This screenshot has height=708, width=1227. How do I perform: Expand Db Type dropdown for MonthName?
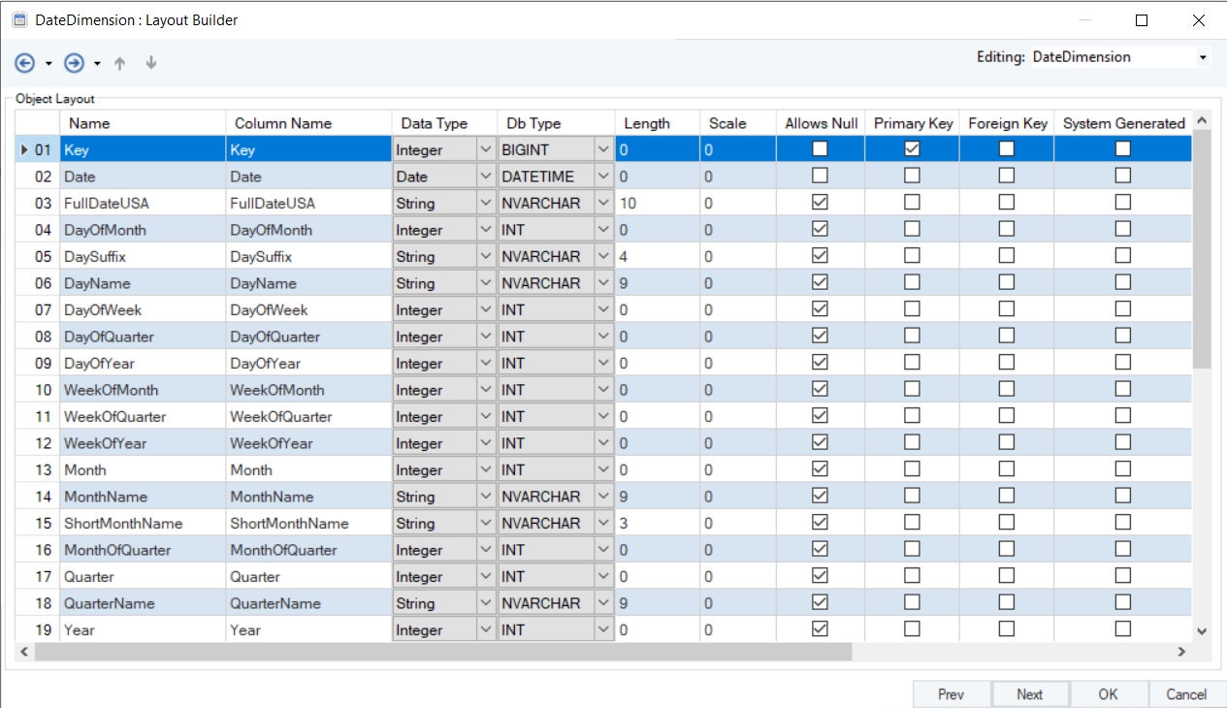[603, 497]
